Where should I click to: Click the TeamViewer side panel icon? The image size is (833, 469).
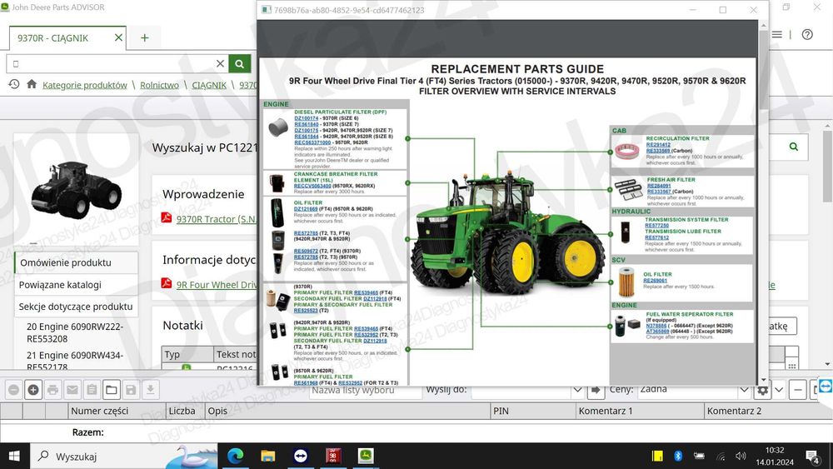click(x=826, y=387)
